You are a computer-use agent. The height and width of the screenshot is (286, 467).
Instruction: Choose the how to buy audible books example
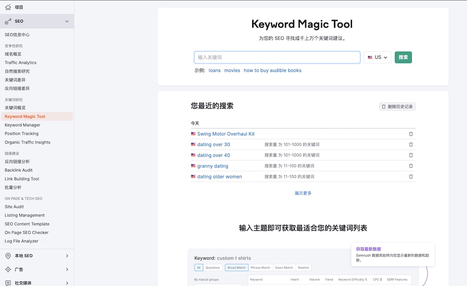coord(272,70)
